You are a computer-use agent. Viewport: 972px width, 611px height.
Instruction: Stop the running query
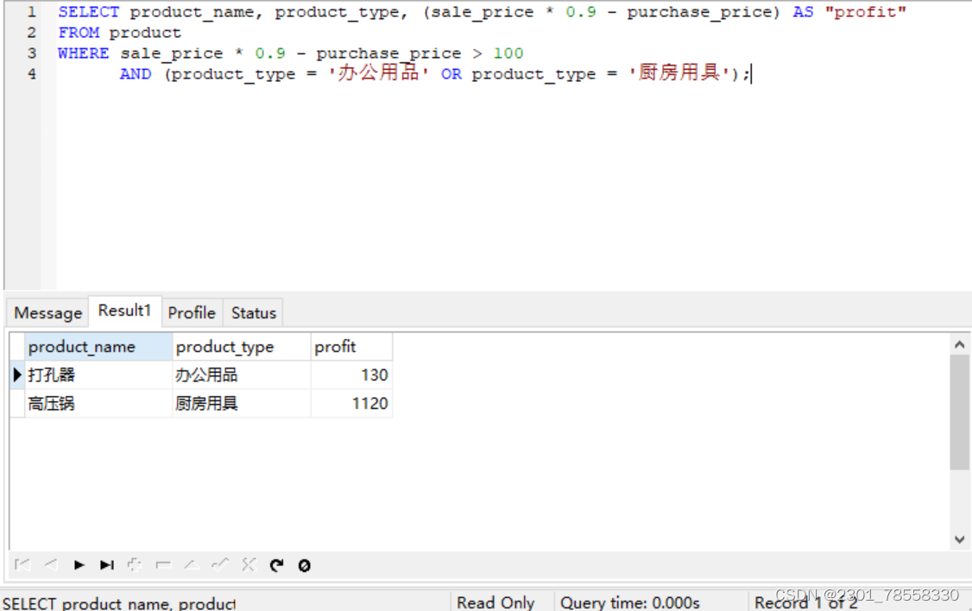tap(304, 565)
